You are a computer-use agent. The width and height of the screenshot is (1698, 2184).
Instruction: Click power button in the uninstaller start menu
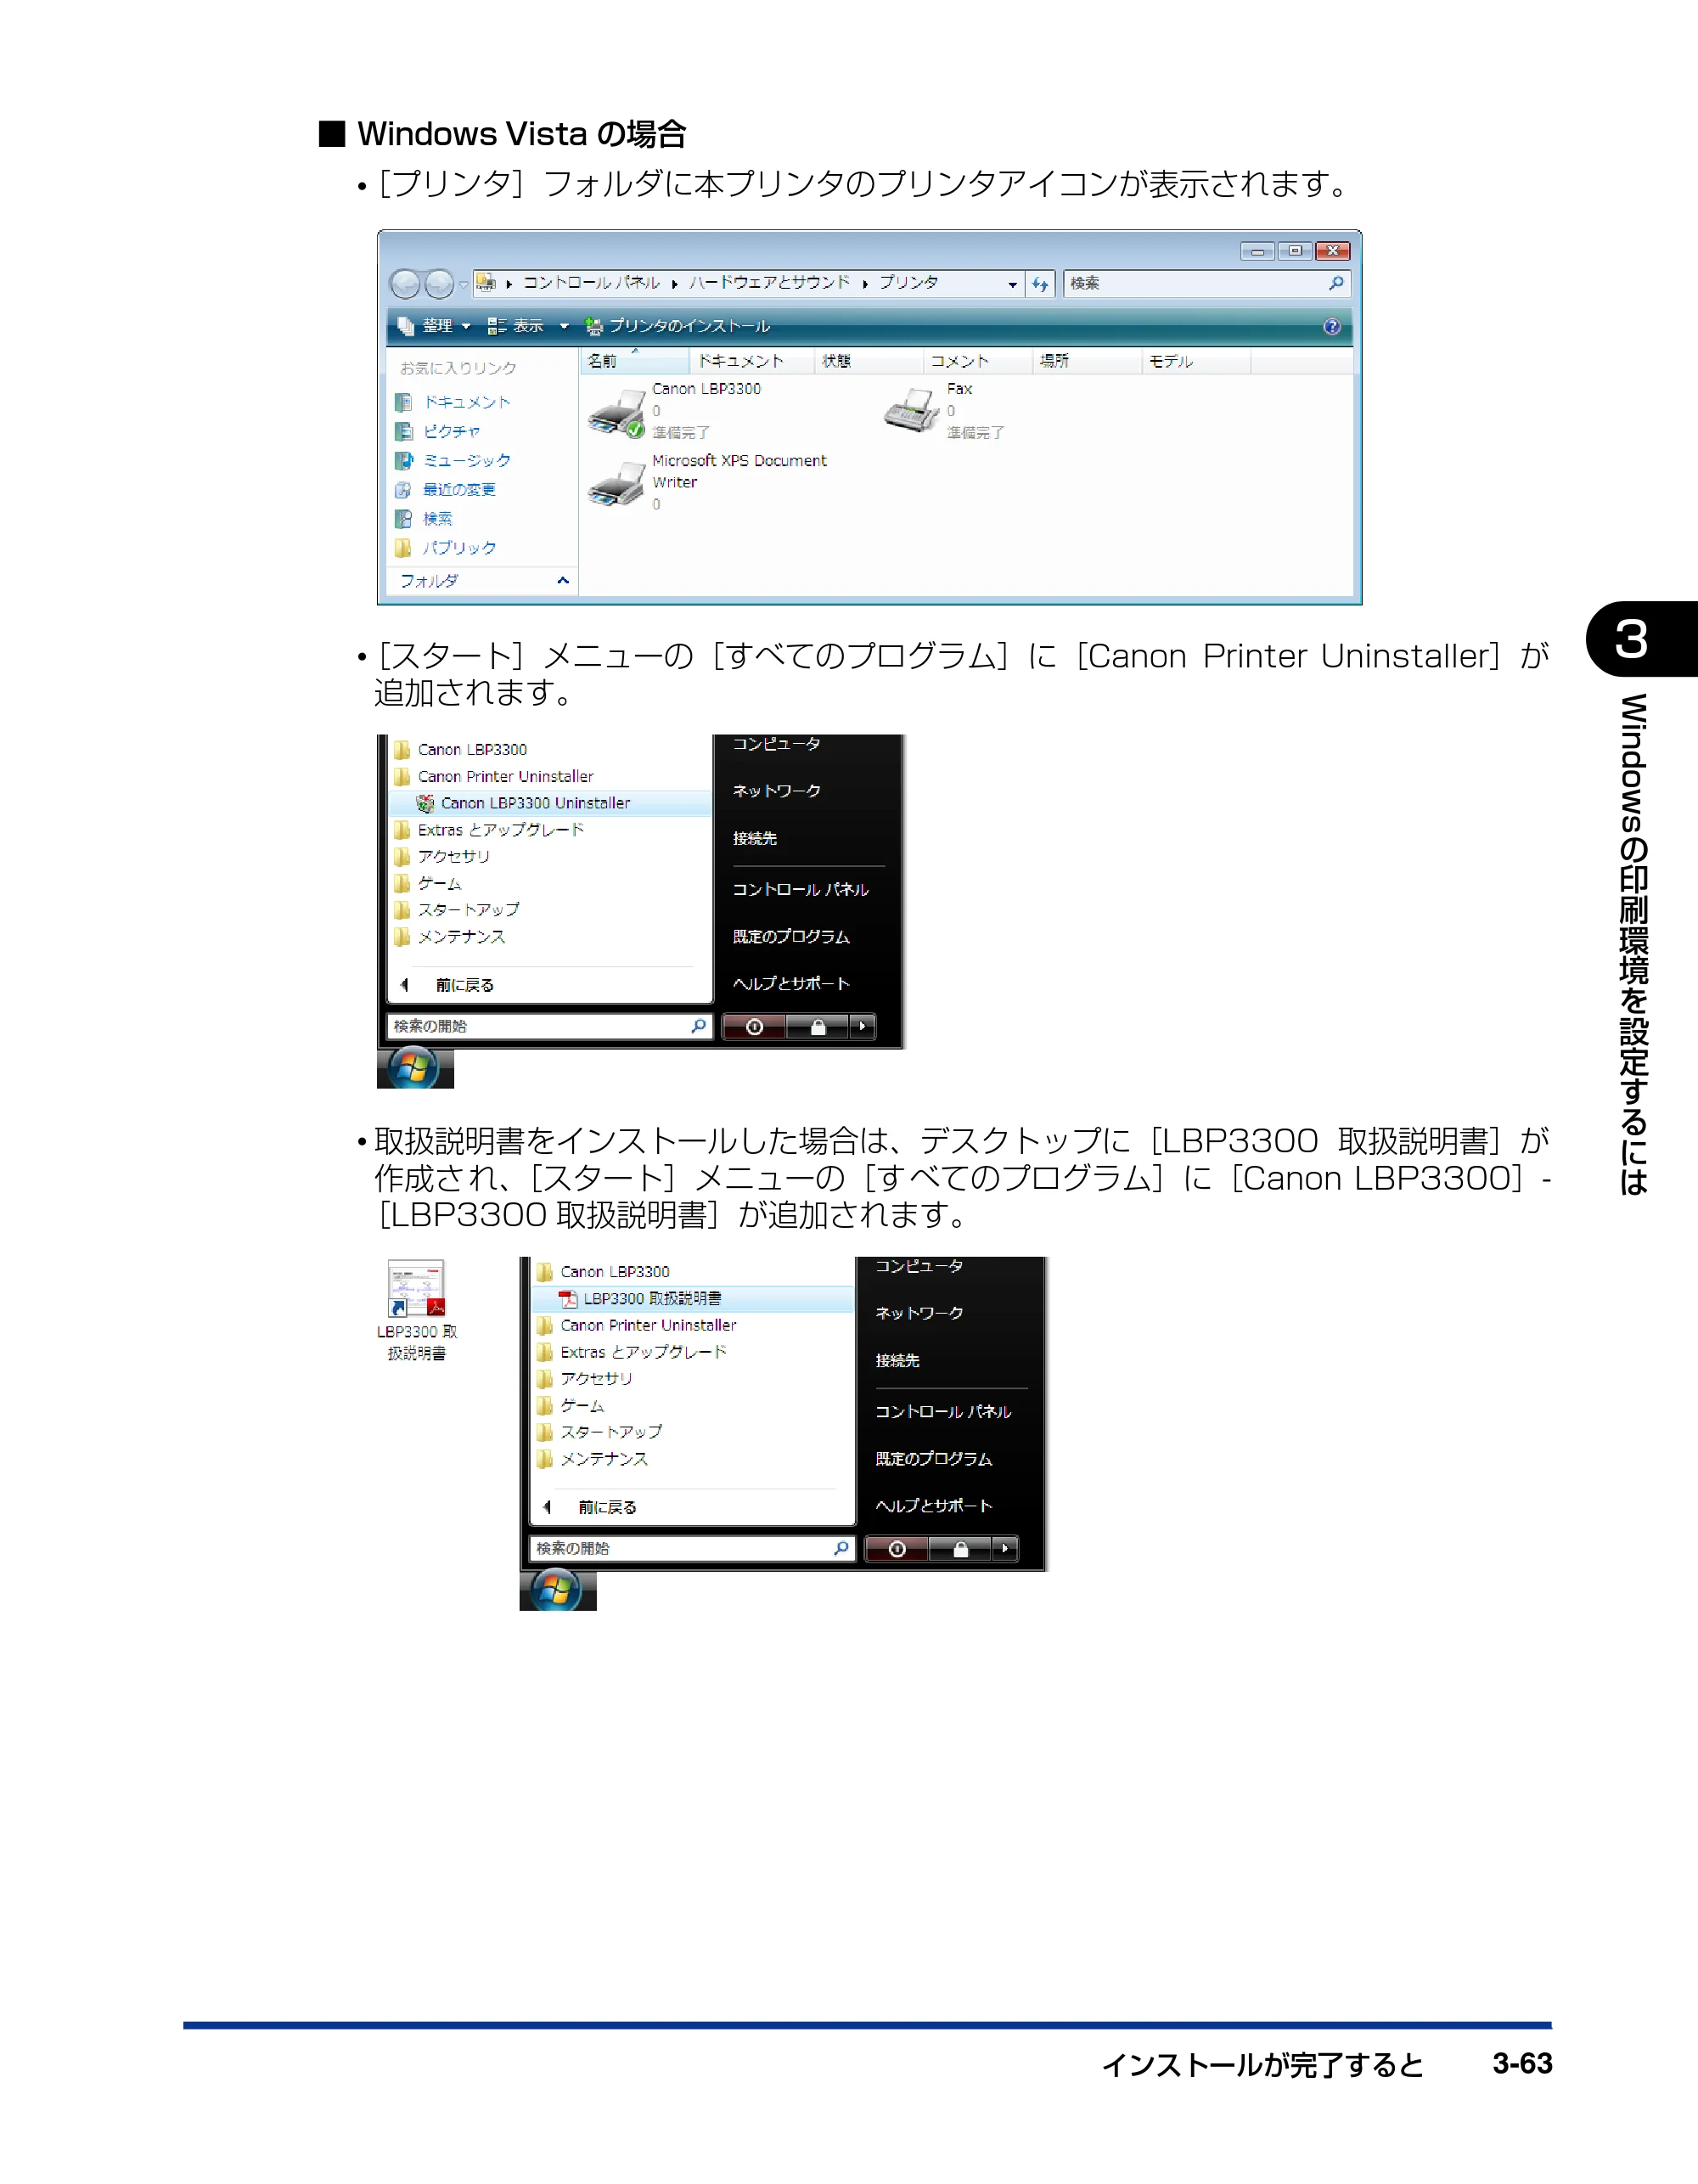754,1027
